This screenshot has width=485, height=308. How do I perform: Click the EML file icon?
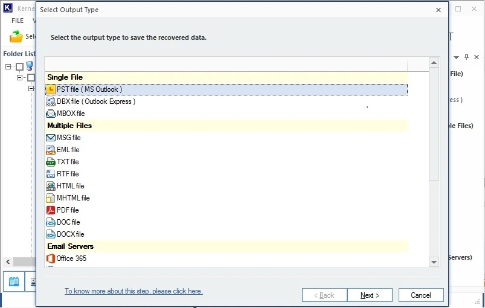click(51, 150)
